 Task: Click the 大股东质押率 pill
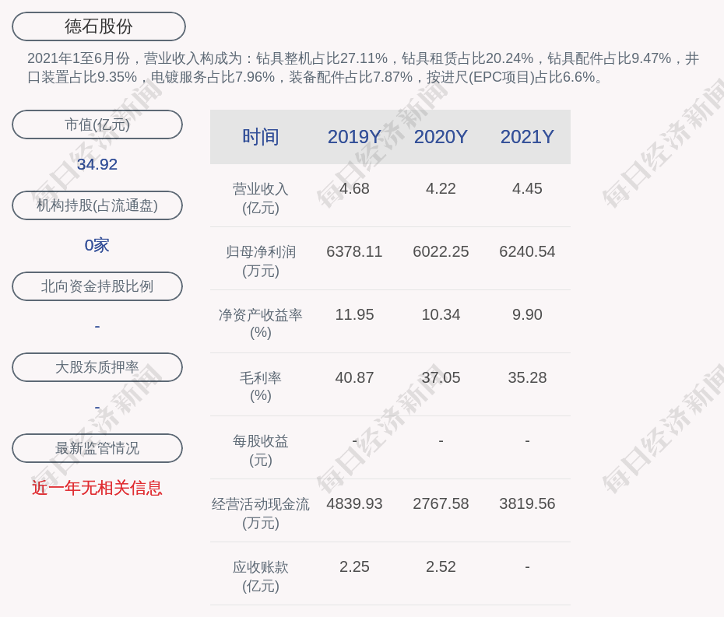tap(97, 367)
